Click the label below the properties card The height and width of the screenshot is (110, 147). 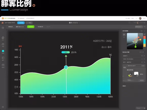tap(124, 86)
